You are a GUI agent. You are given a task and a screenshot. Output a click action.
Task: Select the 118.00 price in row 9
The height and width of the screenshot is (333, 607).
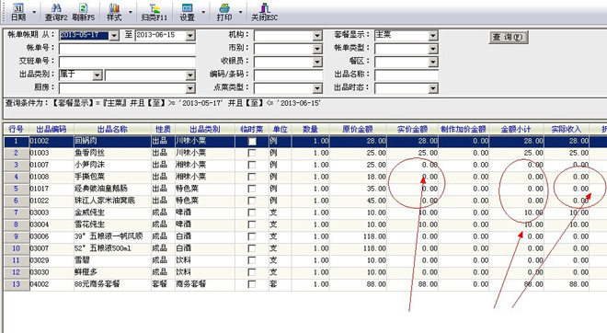(x=358, y=236)
